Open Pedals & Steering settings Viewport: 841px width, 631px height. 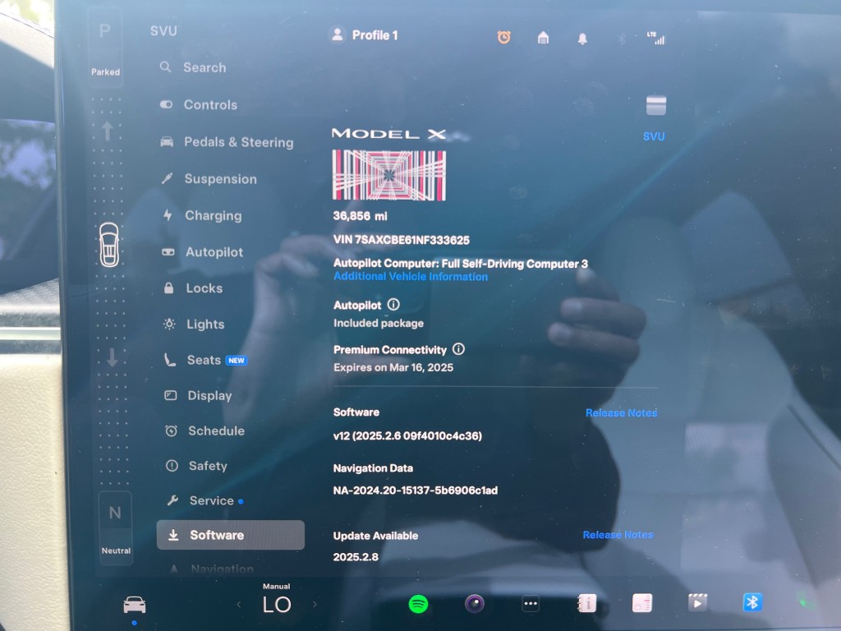point(227,142)
